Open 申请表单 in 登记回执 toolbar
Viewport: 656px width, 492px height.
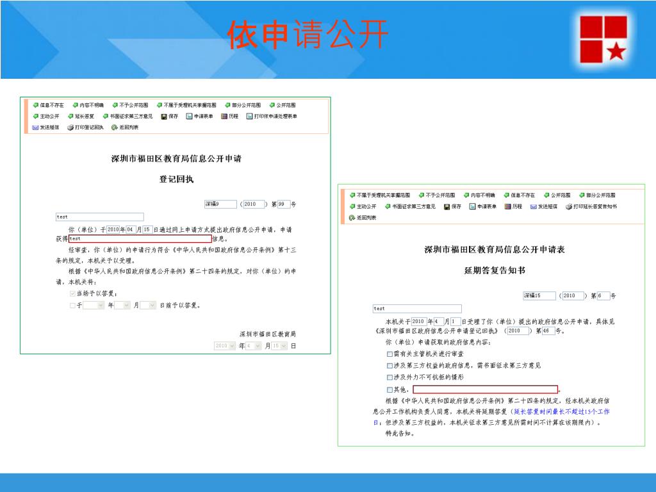tap(200, 117)
